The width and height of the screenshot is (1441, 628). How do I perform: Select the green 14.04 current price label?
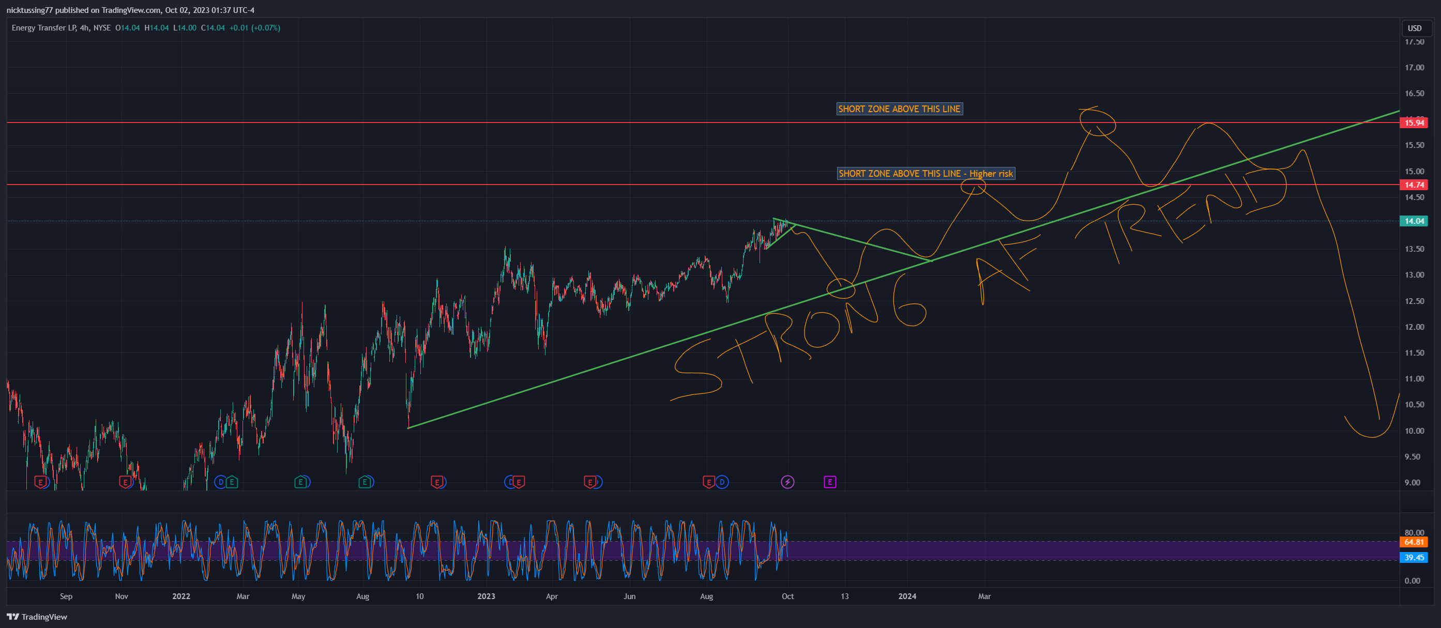[x=1414, y=221]
